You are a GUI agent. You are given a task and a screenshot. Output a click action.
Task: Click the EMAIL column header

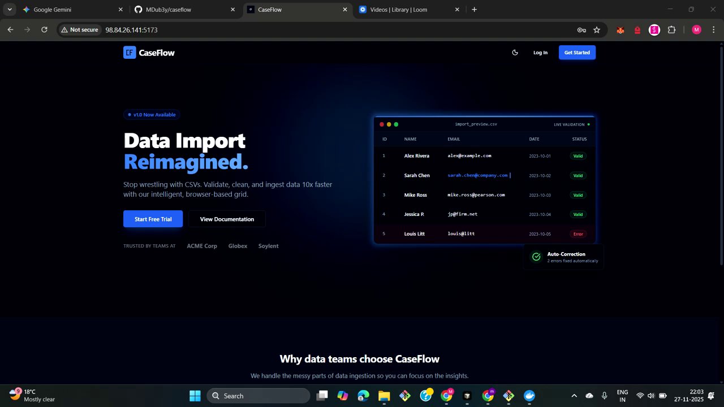454,139
